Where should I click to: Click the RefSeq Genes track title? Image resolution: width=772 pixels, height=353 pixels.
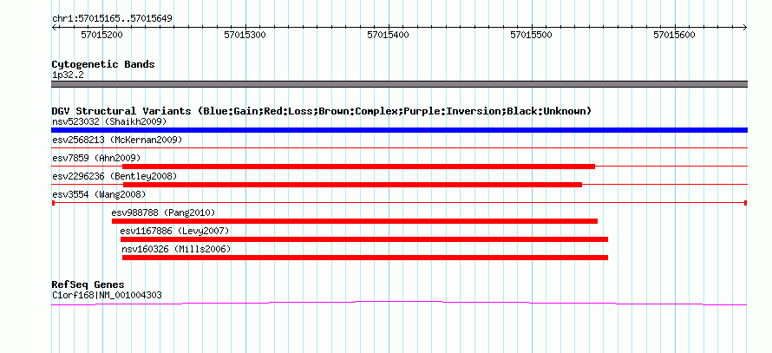point(88,284)
